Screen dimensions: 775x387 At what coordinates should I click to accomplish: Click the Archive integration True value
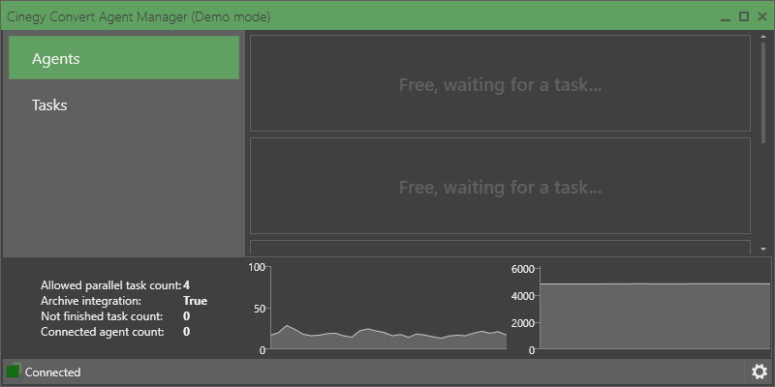point(195,301)
